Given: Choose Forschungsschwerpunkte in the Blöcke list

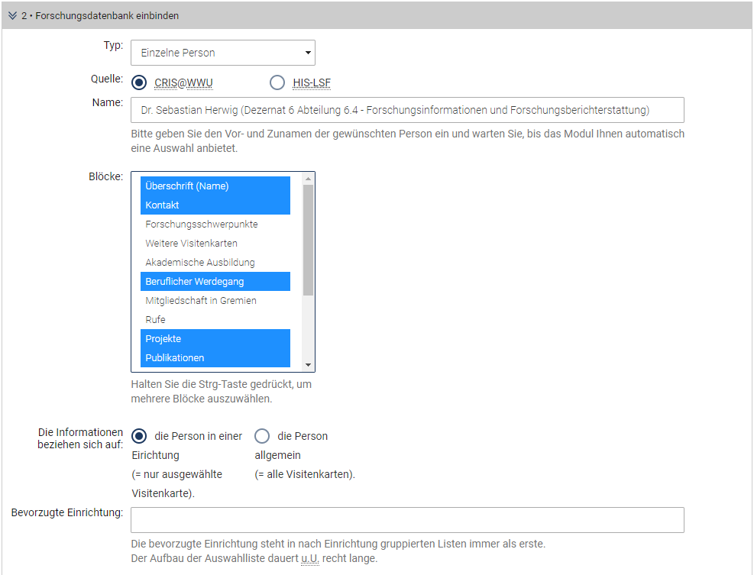Looking at the screenshot, I should 215,225.
